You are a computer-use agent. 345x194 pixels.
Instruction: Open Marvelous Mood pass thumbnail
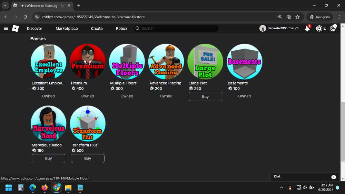tap(48, 123)
